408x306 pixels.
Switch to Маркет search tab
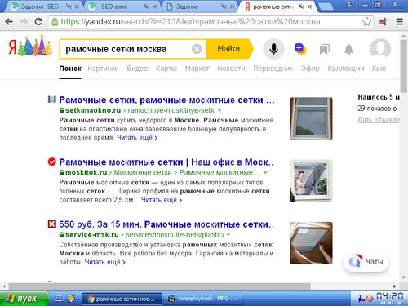click(x=197, y=69)
